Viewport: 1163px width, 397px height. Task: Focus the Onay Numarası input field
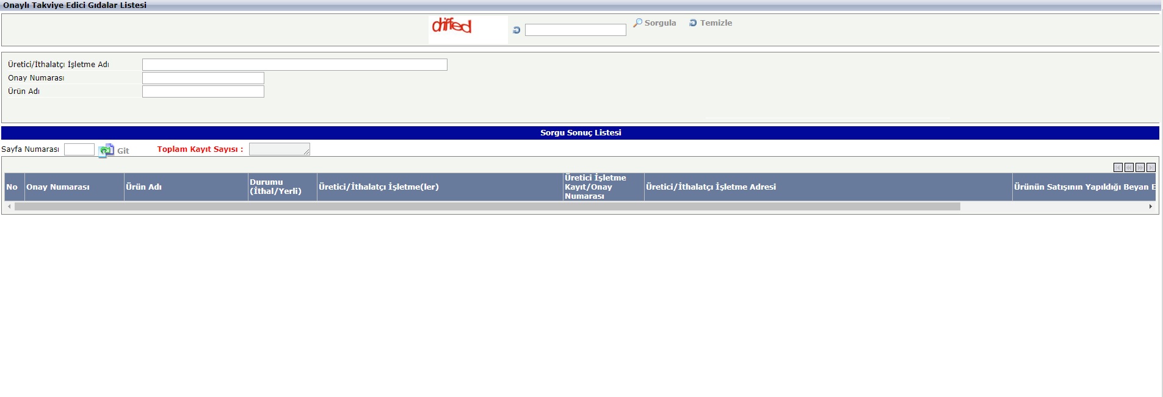pyautogui.click(x=203, y=78)
